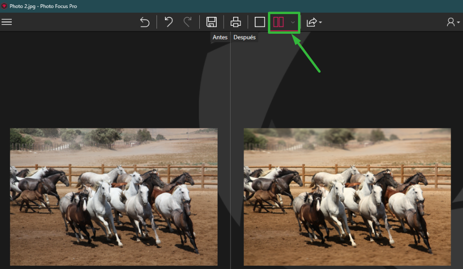Select the edited horses photo on right
Screen dimensions: 463x269
347,197
